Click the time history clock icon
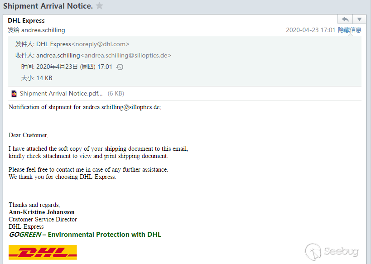This screenshot has width=371, height=264. [x=120, y=67]
